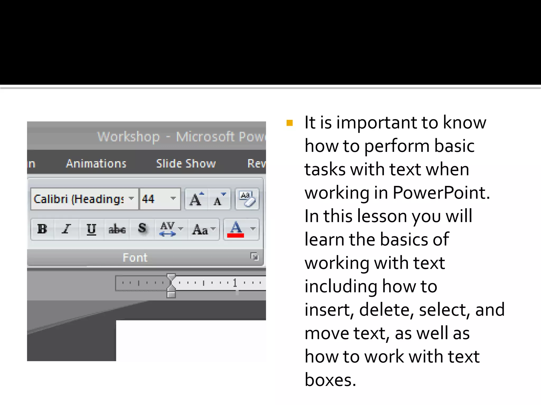This screenshot has height=405, width=541.
Task: Toggle Bold formatting button
Action: pyautogui.click(x=42, y=229)
